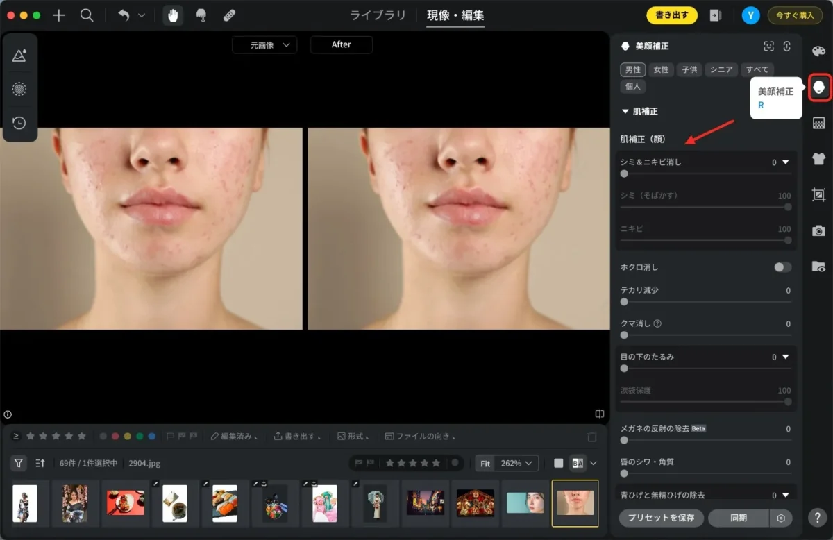This screenshot has width=833, height=540.
Task: Switch to the 現像・編集 tab
Action: tap(455, 15)
